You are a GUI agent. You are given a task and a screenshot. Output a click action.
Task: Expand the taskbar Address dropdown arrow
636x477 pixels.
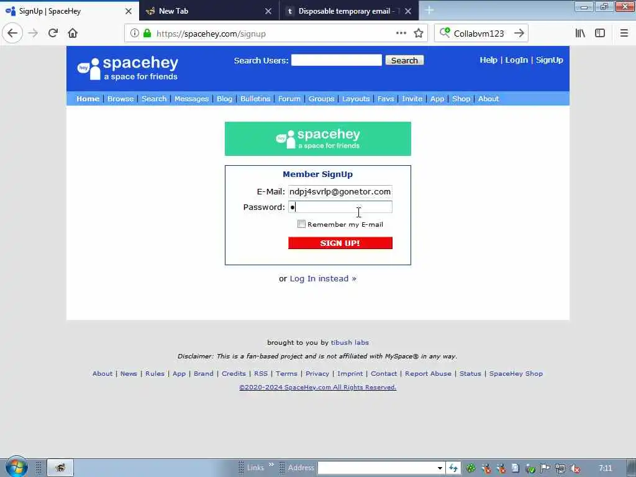coord(440,468)
